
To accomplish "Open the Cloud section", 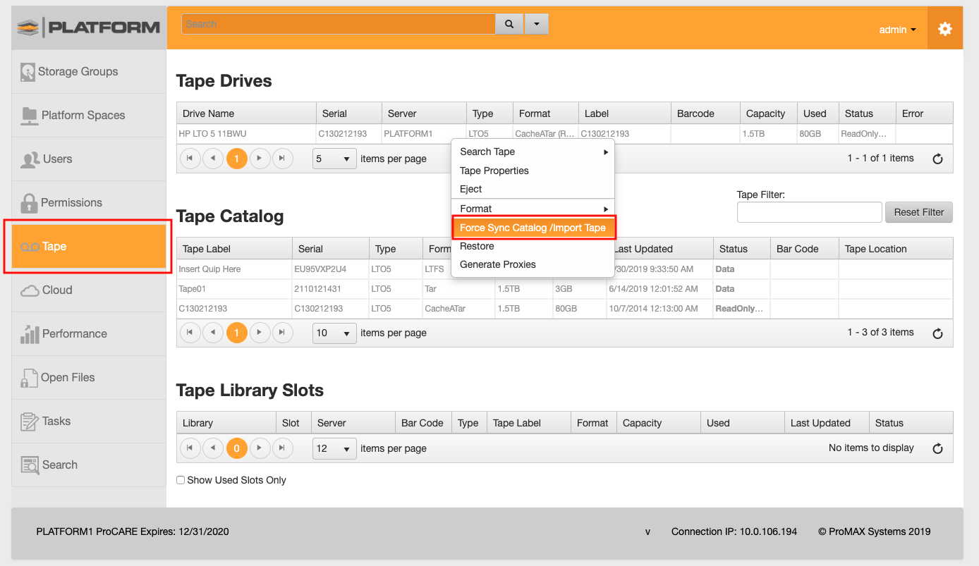I will coord(89,290).
